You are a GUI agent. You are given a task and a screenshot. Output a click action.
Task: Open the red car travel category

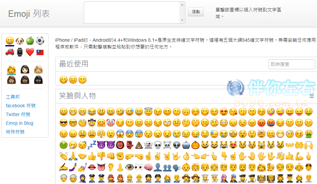pos(10,52)
